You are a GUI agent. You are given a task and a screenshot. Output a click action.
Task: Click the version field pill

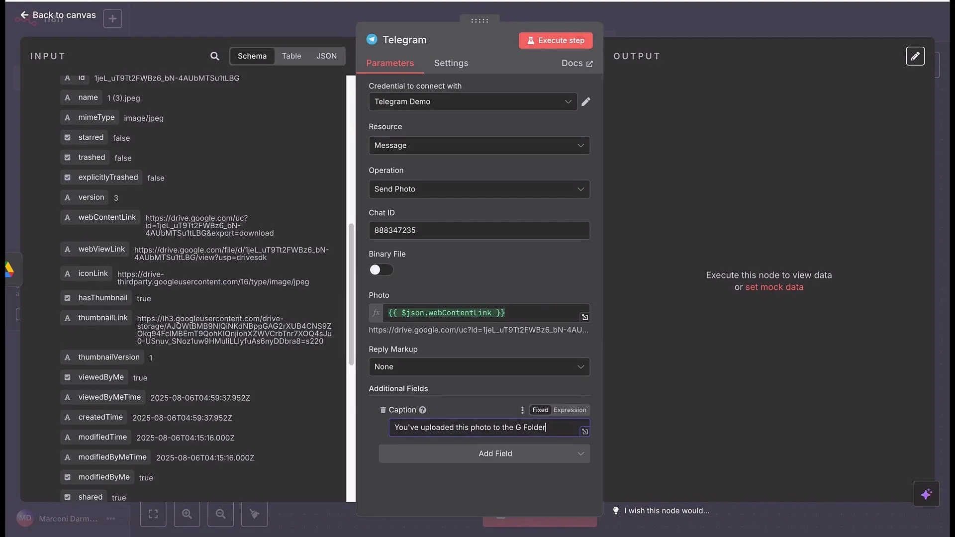click(x=85, y=197)
